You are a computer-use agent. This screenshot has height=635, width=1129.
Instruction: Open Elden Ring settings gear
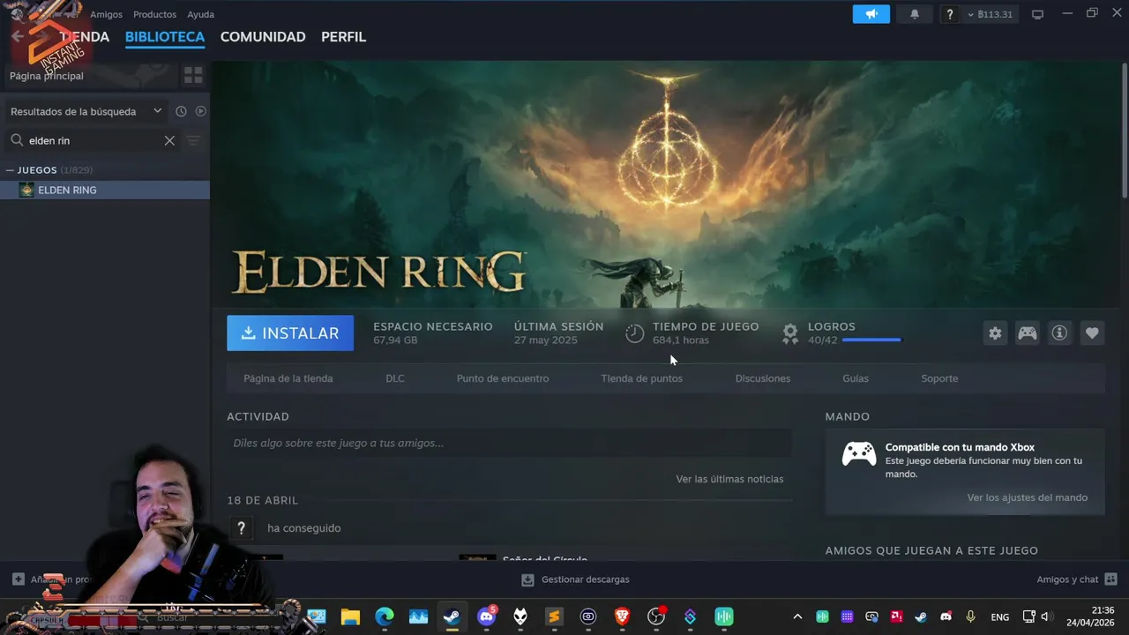995,333
